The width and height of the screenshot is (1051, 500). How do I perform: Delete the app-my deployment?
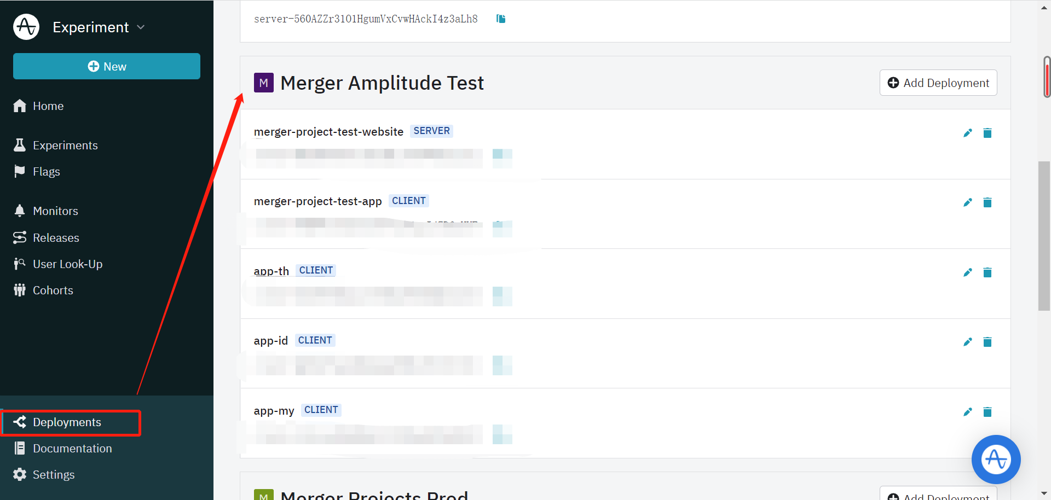[x=988, y=412]
